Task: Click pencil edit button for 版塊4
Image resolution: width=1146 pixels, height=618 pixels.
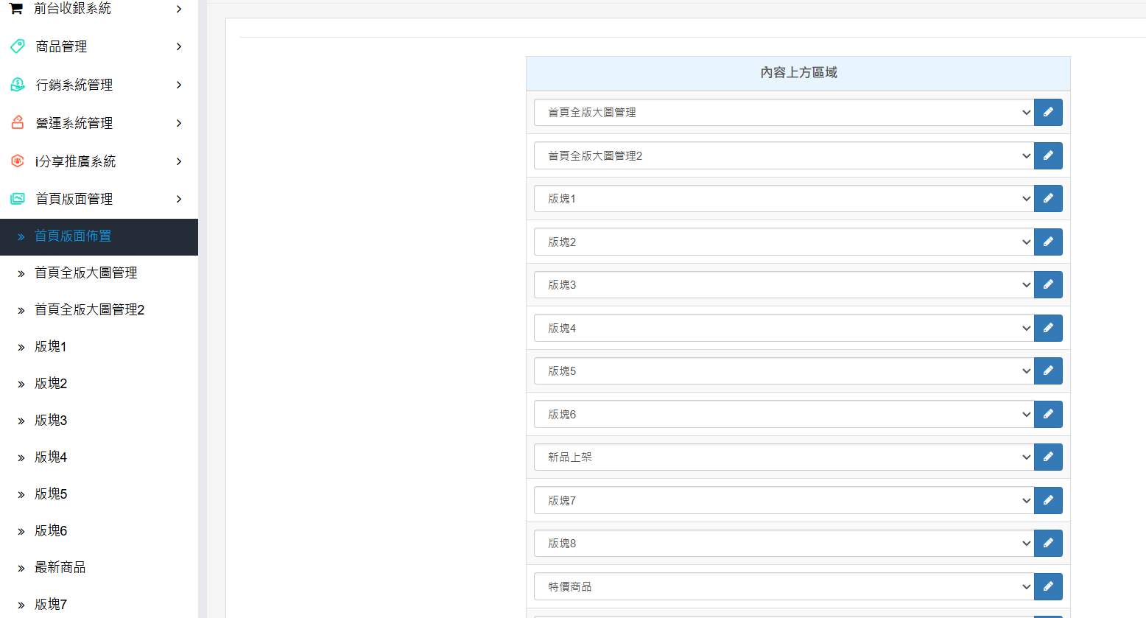Action: point(1048,328)
